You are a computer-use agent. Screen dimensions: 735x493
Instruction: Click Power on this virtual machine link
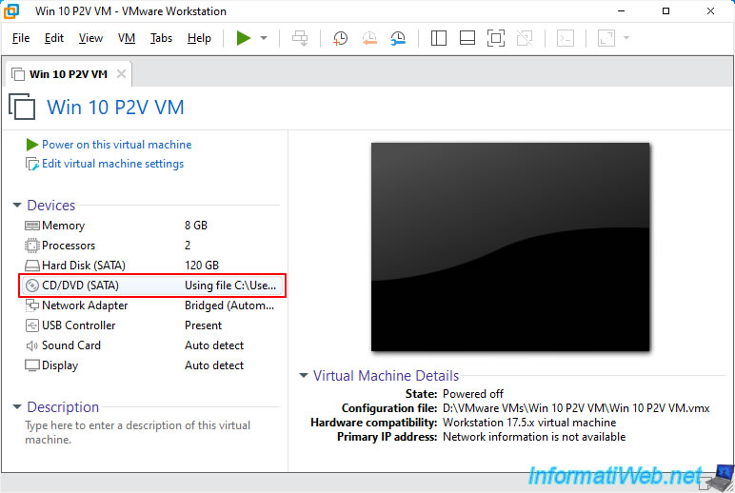117,145
